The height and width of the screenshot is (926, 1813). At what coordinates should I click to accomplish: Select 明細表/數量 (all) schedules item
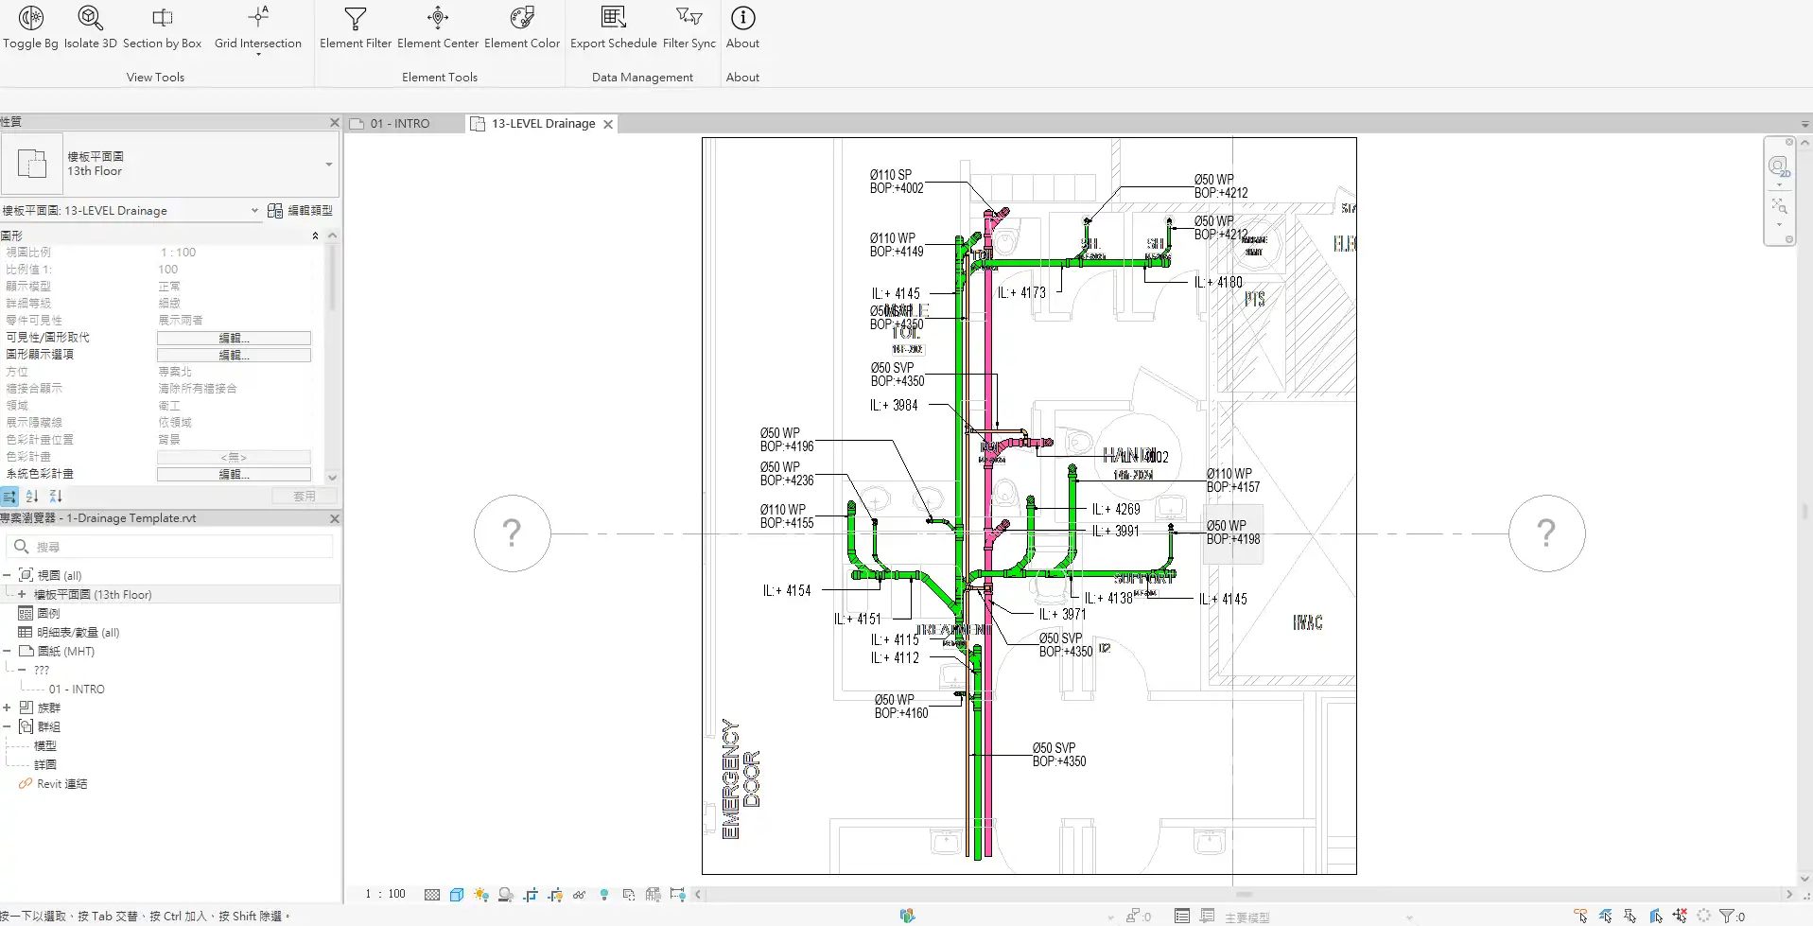[x=78, y=633]
